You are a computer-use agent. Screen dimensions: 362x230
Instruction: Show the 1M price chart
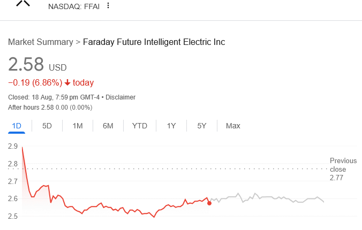(78, 126)
